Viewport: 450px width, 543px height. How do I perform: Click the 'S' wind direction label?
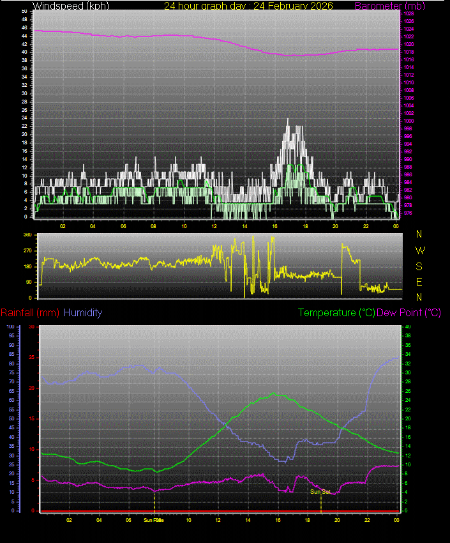[419, 266]
